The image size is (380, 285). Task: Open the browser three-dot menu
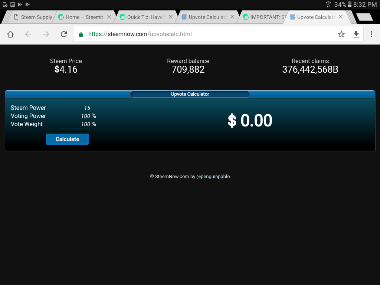[371, 34]
